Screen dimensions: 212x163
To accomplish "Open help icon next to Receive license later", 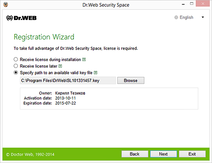I will (x=60, y=66).
